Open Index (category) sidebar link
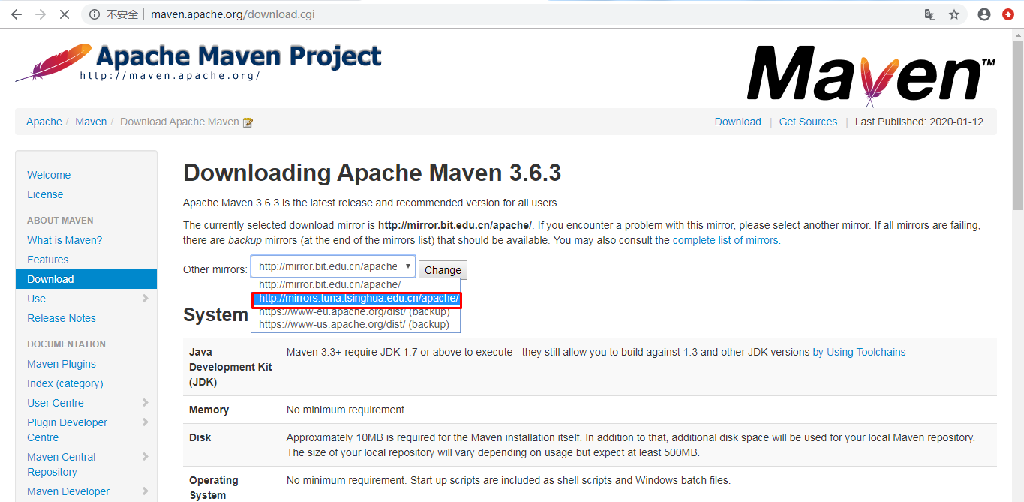This screenshot has height=502, width=1024. click(65, 383)
